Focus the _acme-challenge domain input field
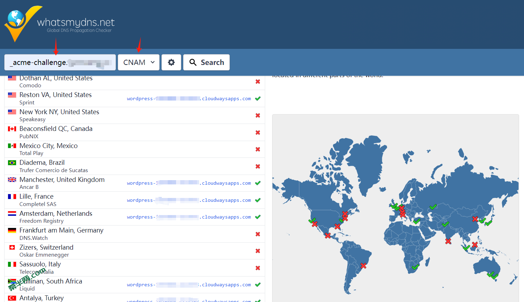 point(60,62)
